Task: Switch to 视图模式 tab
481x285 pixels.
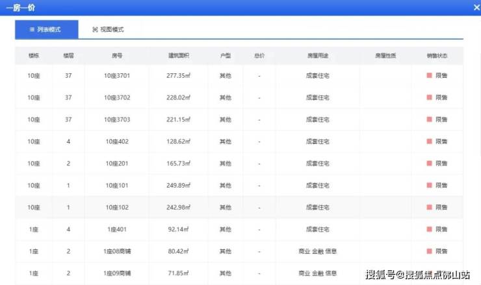Action: point(108,29)
